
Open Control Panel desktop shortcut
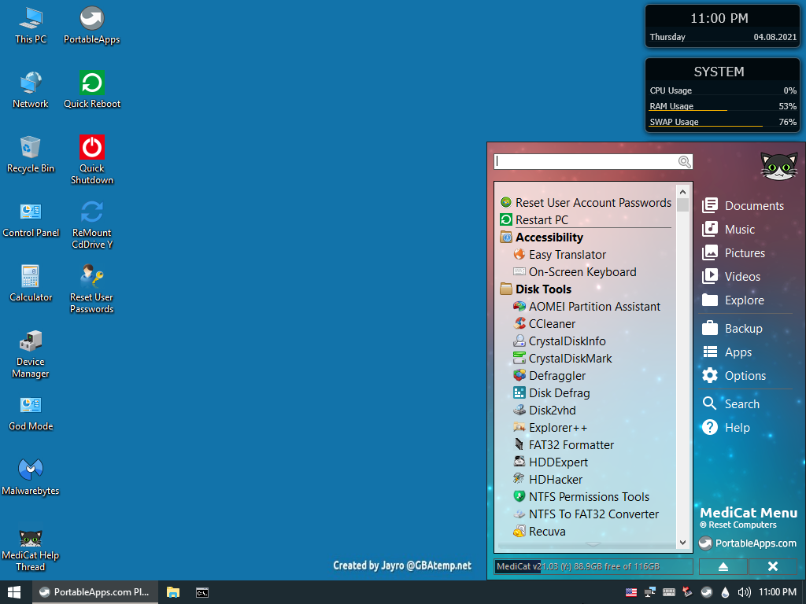pos(31,219)
